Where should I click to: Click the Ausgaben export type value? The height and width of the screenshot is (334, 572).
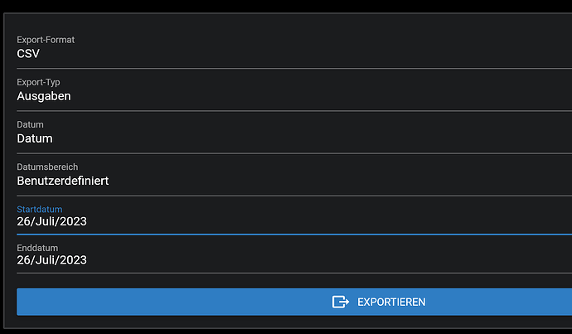click(44, 96)
